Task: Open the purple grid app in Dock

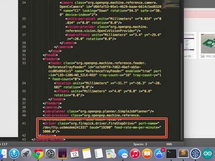Action: point(62,153)
